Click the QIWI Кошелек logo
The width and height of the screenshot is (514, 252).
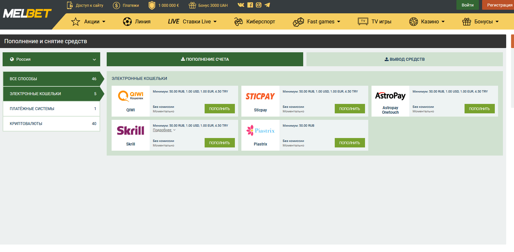click(x=130, y=96)
